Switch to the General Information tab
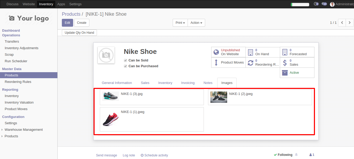 117,83
